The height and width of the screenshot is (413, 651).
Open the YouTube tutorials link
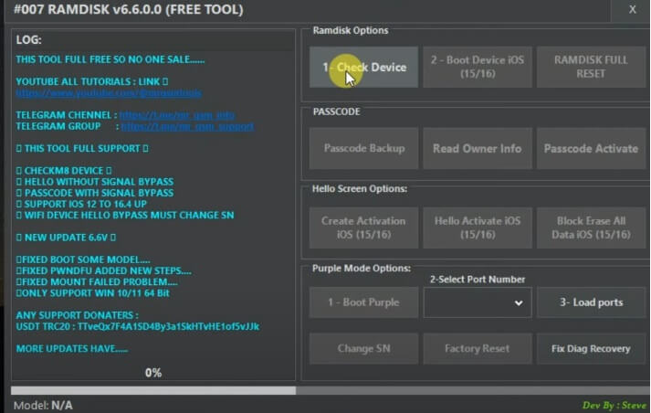tap(109, 92)
